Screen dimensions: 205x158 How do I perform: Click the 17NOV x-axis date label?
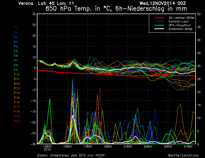pos(88,146)
